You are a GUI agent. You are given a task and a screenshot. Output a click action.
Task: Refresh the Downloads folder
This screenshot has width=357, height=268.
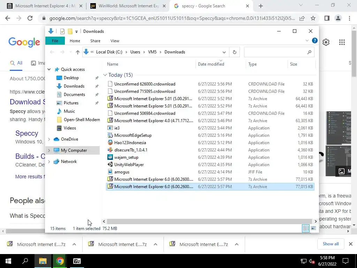235,52
